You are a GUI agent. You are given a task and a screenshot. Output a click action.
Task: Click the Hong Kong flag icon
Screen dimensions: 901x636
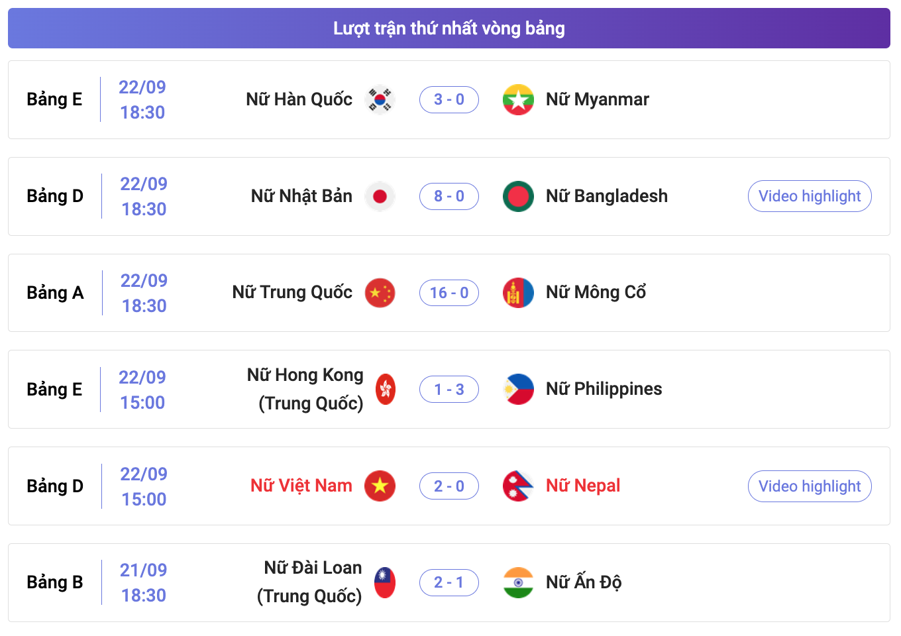(386, 390)
